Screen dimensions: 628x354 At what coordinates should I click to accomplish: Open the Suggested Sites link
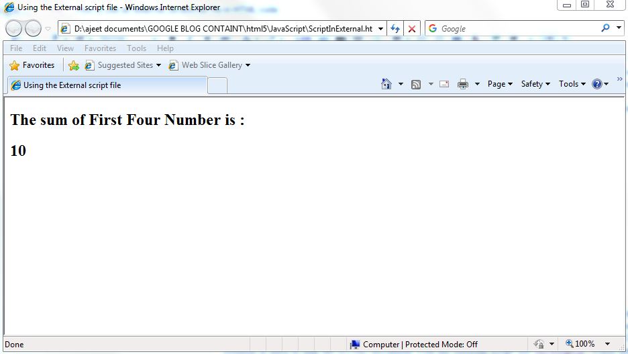[x=123, y=65]
